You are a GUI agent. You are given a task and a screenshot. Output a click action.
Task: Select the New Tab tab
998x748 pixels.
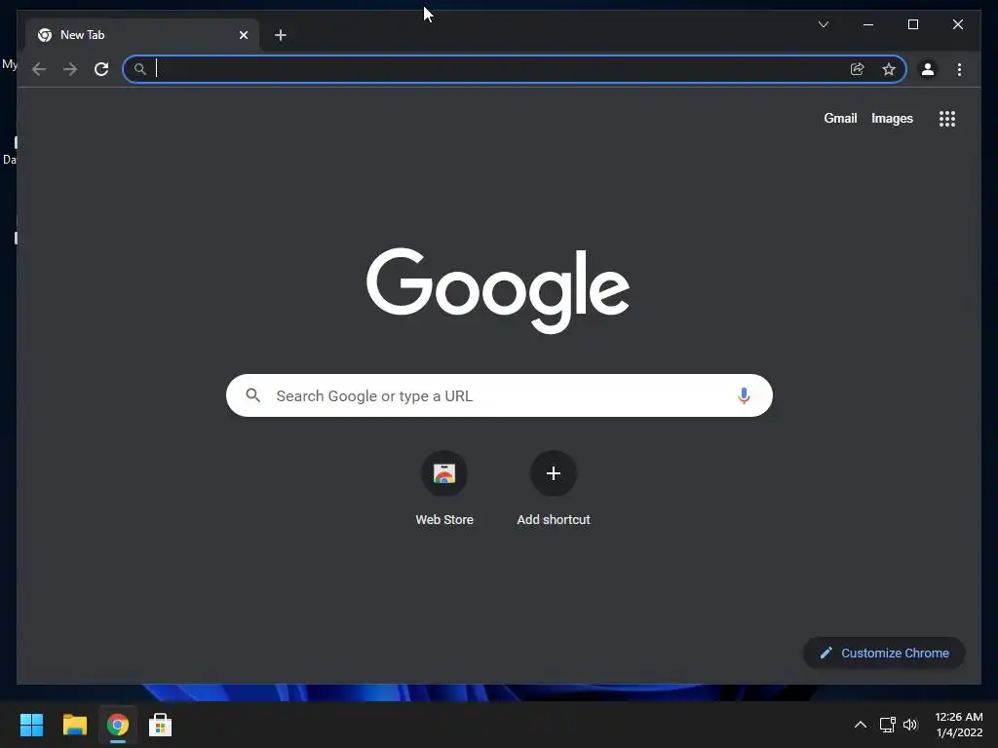(x=142, y=35)
